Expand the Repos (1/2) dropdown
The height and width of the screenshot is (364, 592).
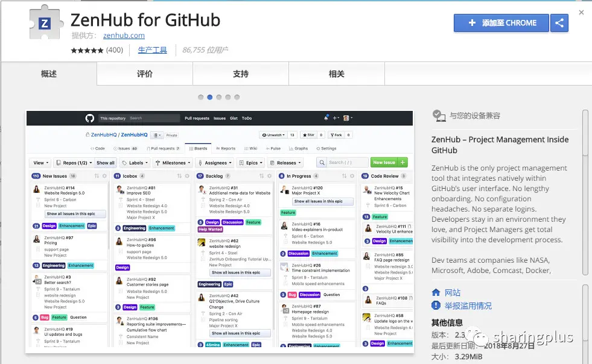(x=74, y=163)
